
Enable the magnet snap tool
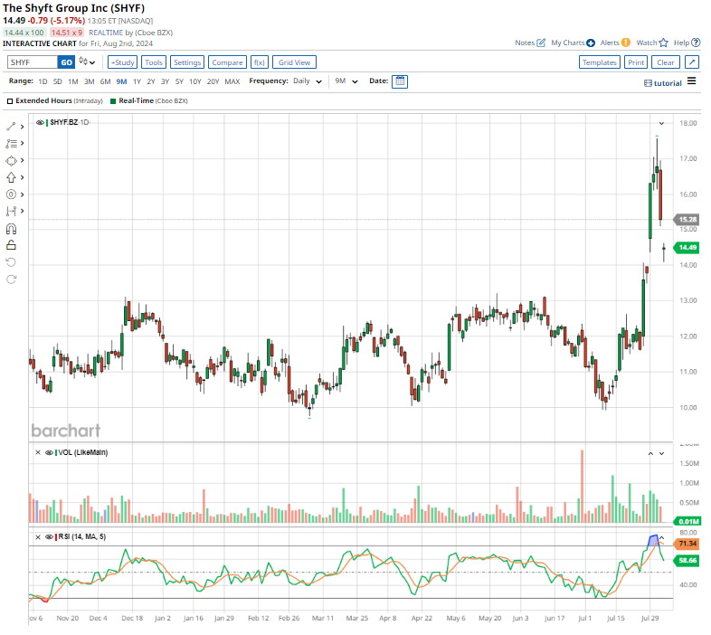pos(12,228)
